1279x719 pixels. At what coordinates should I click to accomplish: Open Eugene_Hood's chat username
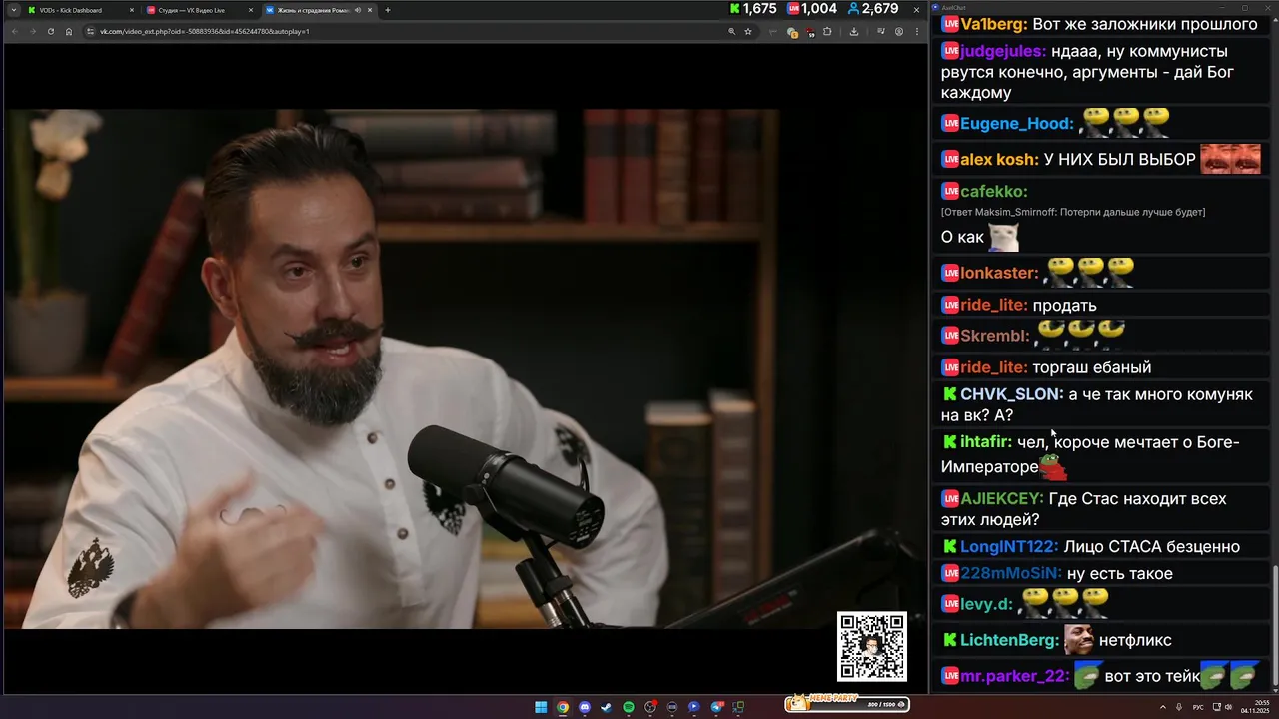pyautogui.click(x=1017, y=124)
